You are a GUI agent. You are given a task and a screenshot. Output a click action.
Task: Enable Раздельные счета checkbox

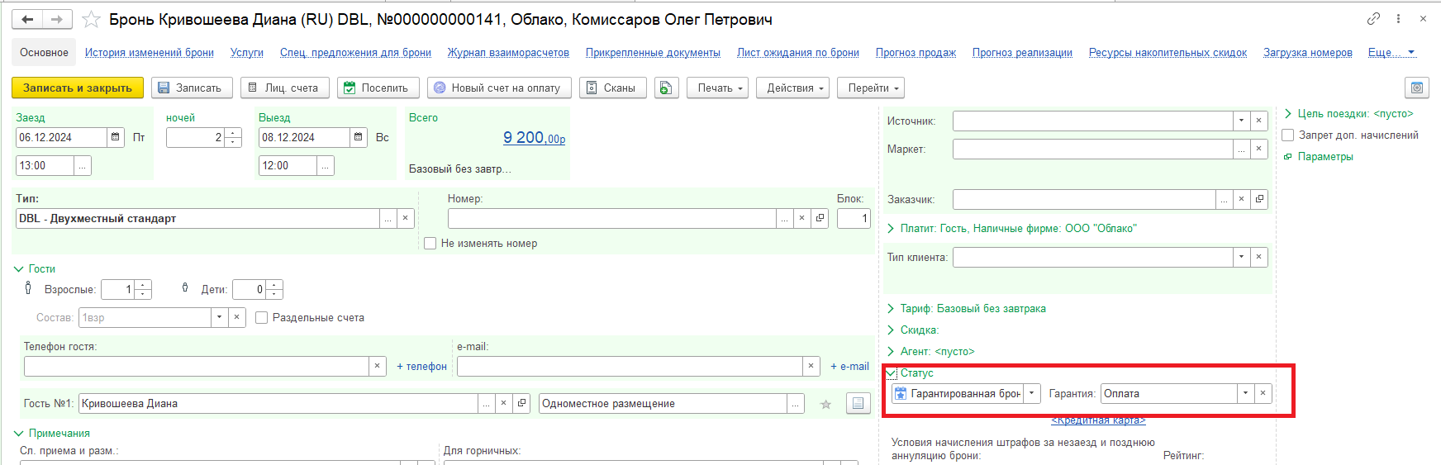262,317
